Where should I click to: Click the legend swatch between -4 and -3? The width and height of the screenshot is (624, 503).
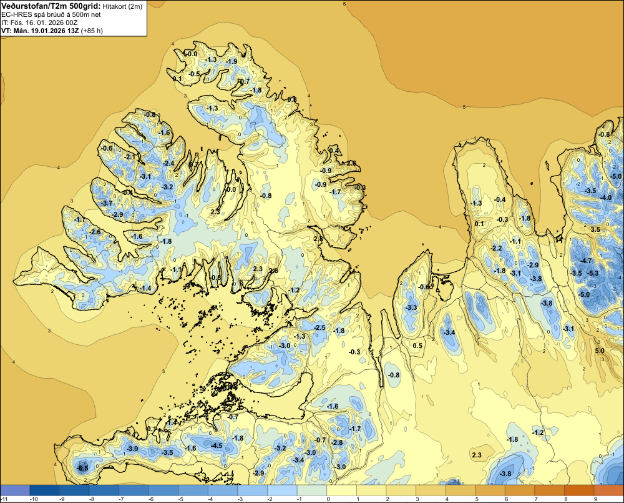(223, 491)
